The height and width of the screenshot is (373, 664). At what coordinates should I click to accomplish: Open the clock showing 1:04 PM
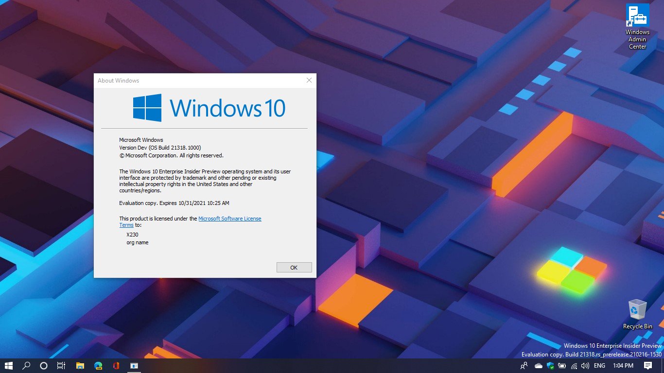tap(623, 366)
